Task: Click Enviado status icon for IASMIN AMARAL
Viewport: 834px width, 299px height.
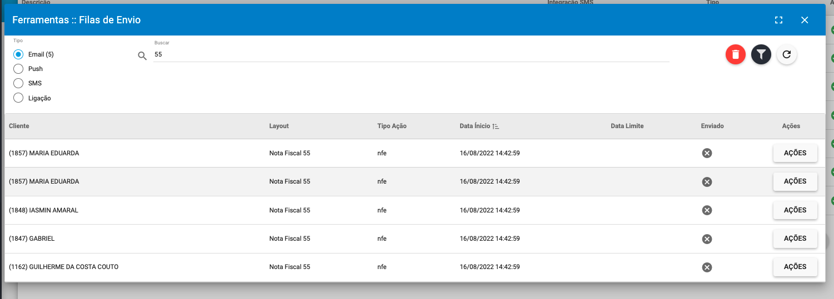Action: coord(707,210)
